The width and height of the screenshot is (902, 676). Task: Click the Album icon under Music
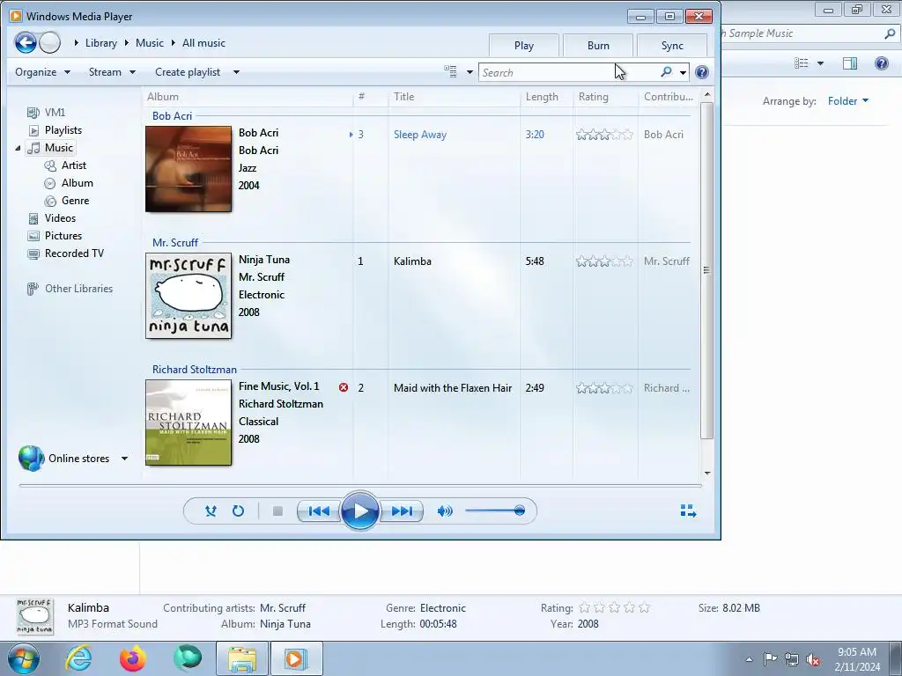coord(50,183)
